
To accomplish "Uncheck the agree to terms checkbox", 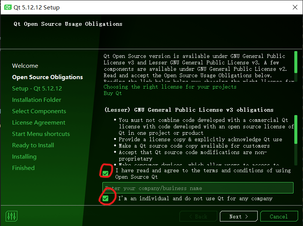I will click(x=105, y=173).
